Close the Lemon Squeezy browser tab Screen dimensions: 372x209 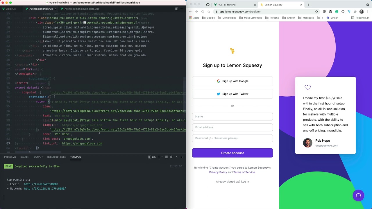point(301,5)
